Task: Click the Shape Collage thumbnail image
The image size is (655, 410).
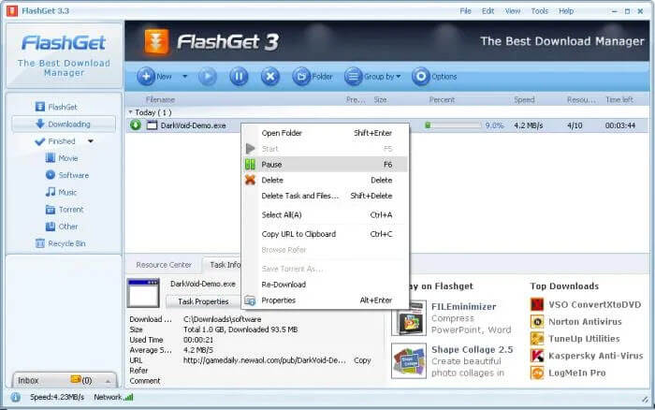Action: click(x=409, y=361)
